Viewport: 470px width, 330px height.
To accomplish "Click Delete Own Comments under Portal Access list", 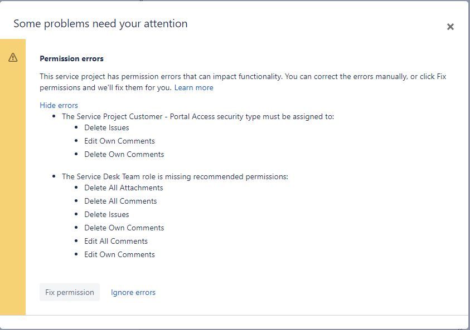I will point(124,154).
